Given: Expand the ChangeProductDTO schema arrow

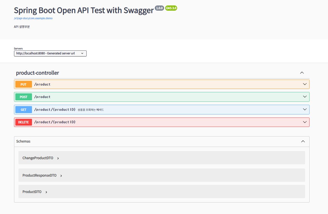Looking at the screenshot, I should click(x=58, y=158).
